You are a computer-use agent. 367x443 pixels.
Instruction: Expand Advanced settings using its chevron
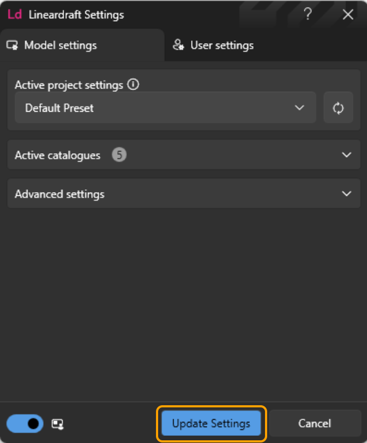pyautogui.click(x=346, y=194)
